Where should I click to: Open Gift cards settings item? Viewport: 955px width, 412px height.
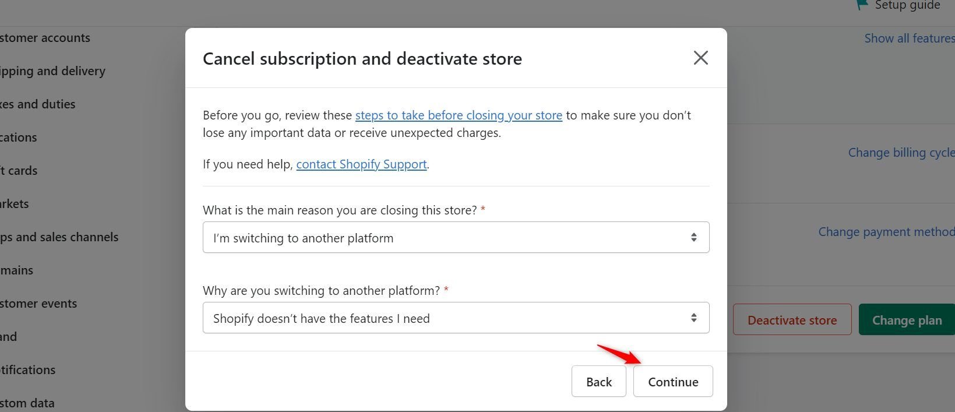pyautogui.click(x=19, y=171)
